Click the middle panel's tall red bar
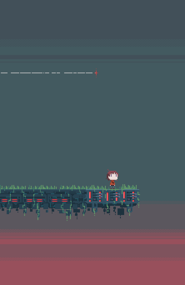The height and width of the screenshot is (285, 185). (107, 197)
